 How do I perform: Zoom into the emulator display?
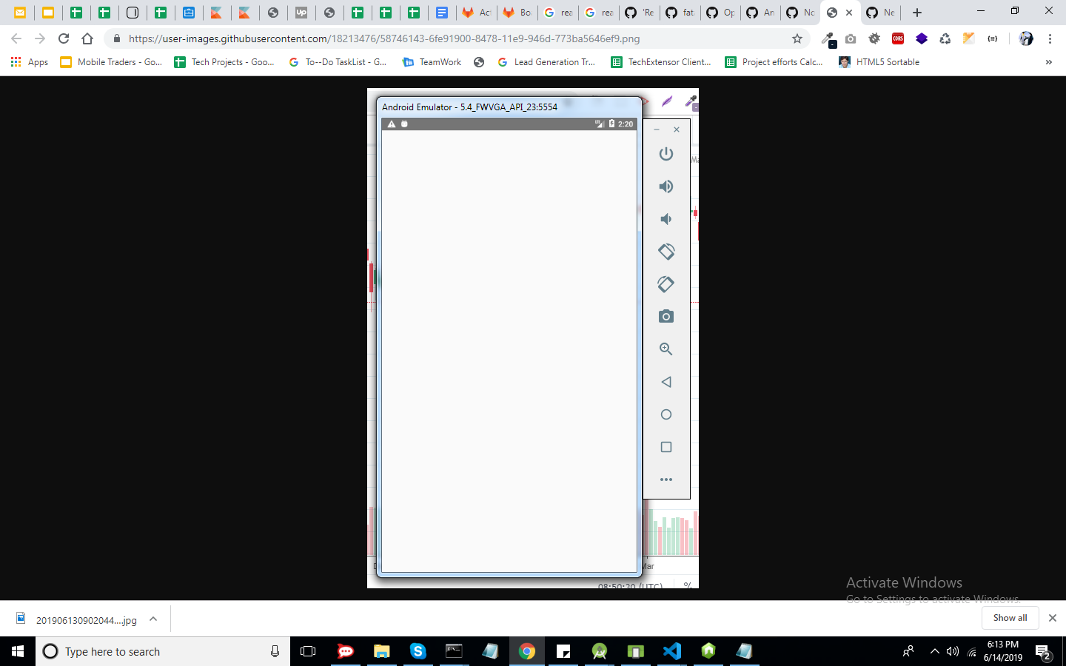point(666,349)
